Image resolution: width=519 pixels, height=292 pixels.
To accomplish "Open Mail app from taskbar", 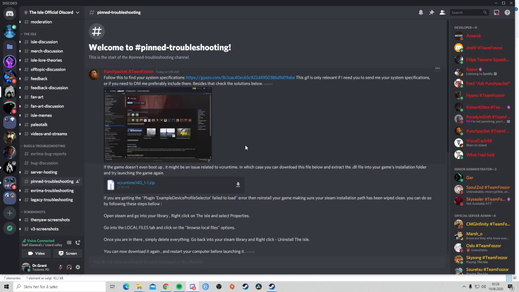I will coord(152,287).
